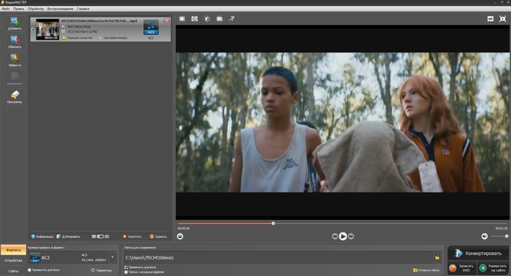Open Настройки видео for the file
Screen dimensions: 511x276
coord(113,38)
